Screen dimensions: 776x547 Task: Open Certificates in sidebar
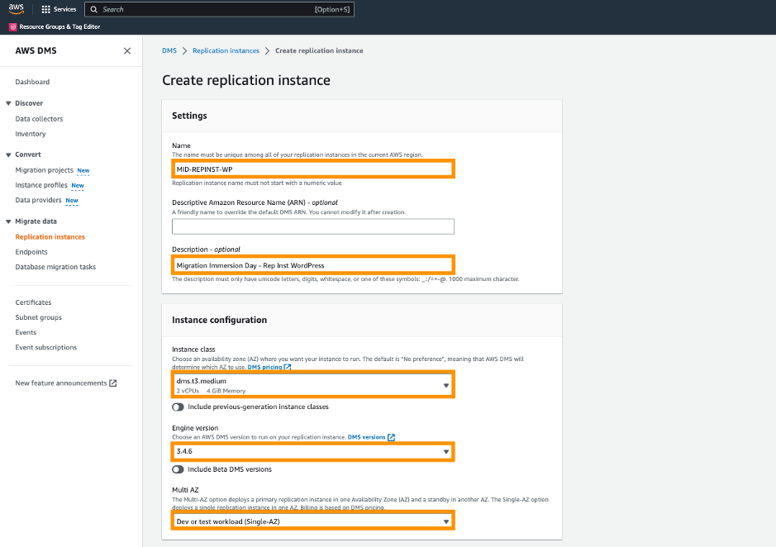tap(33, 302)
